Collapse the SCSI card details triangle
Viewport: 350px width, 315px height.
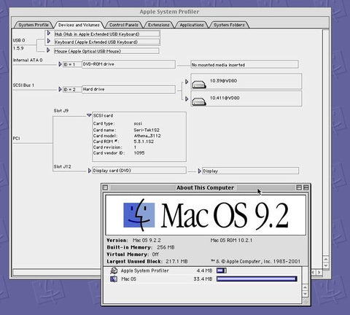tap(89, 115)
